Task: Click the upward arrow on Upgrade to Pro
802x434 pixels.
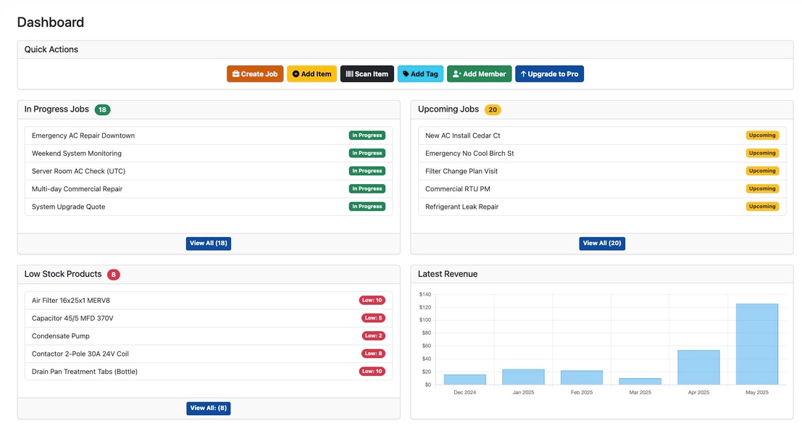Action: [x=522, y=73]
